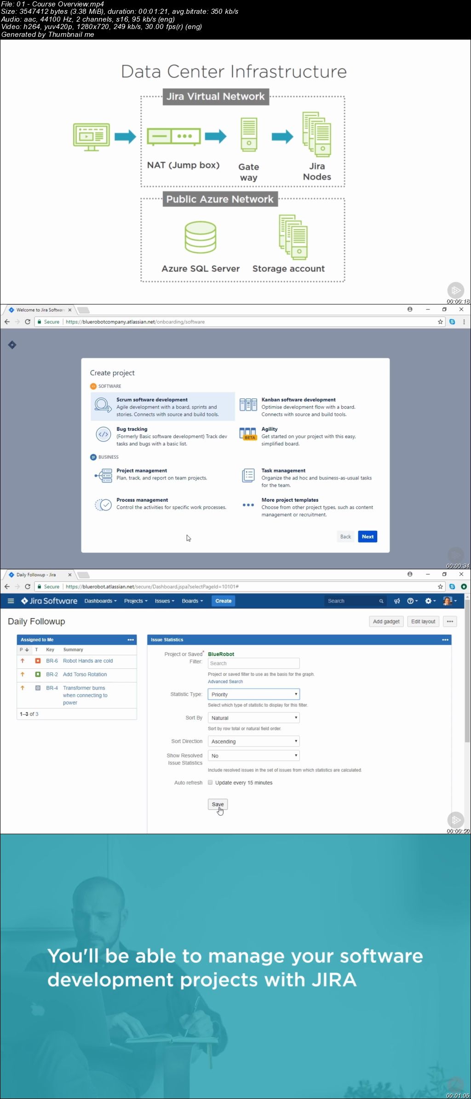Expand the Projects menu in Jira navbar

[136, 601]
